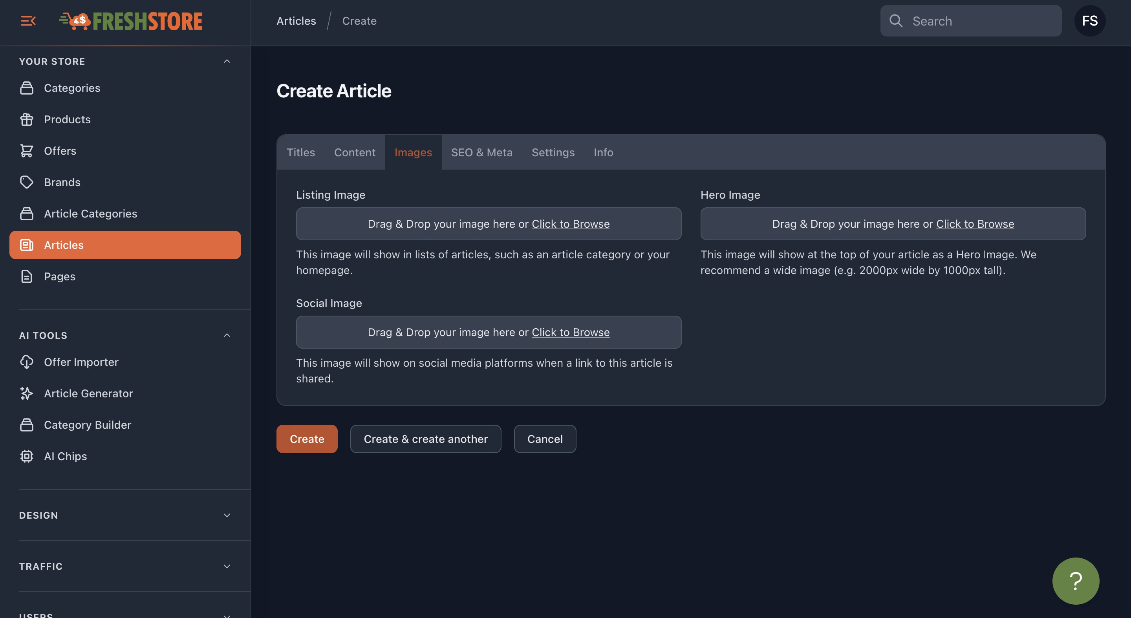Viewport: 1131px width, 618px height.
Task: Open Products in the sidebar
Action: coord(125,119)
